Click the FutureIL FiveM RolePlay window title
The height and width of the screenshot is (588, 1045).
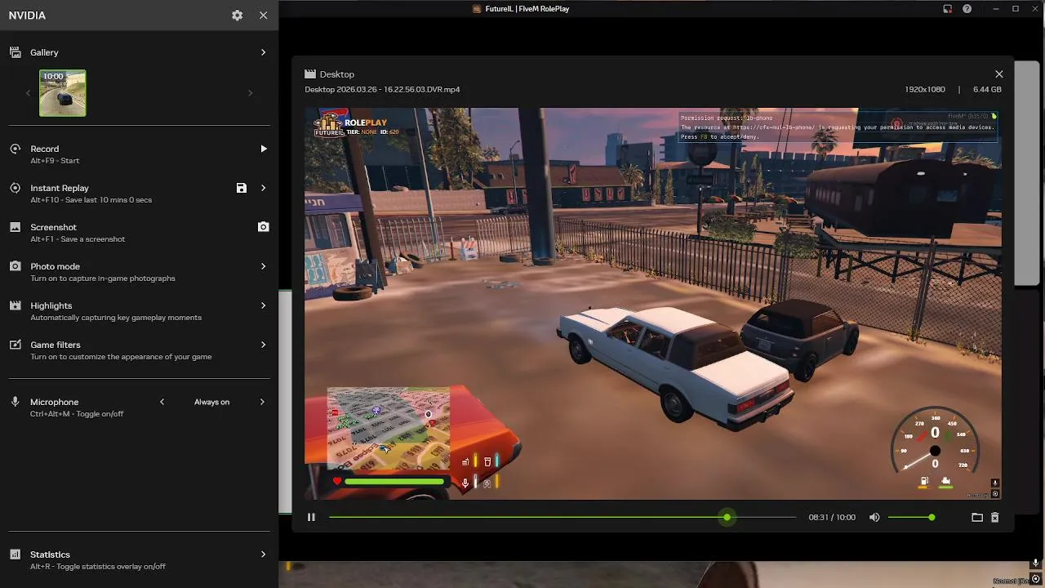coord(527,9)
